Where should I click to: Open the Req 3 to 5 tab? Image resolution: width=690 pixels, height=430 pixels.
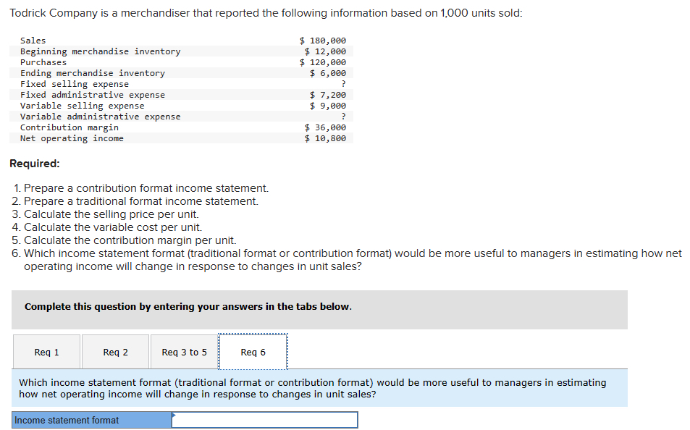[x=183, y=352]
